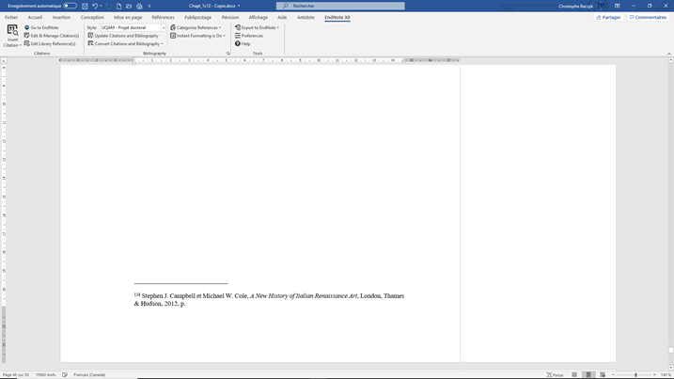The height and width of the screenshot is (379, 674).
Task: Collapse the ribbon with the chevron
Action: 669,54
